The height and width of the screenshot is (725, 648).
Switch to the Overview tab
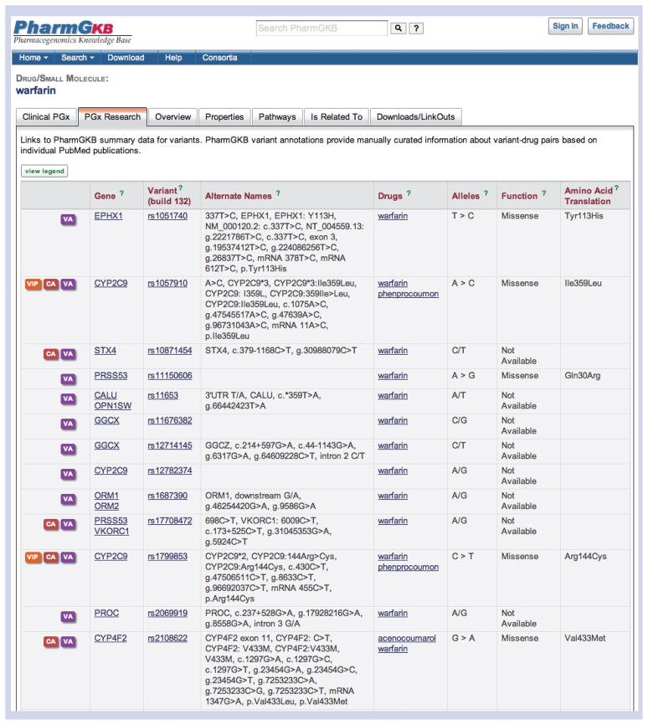173,117
